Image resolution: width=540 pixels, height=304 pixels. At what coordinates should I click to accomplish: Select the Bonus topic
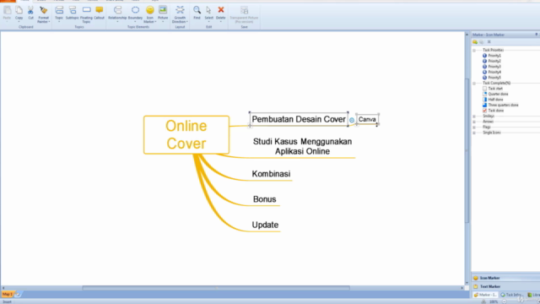[x=264, y=199]
